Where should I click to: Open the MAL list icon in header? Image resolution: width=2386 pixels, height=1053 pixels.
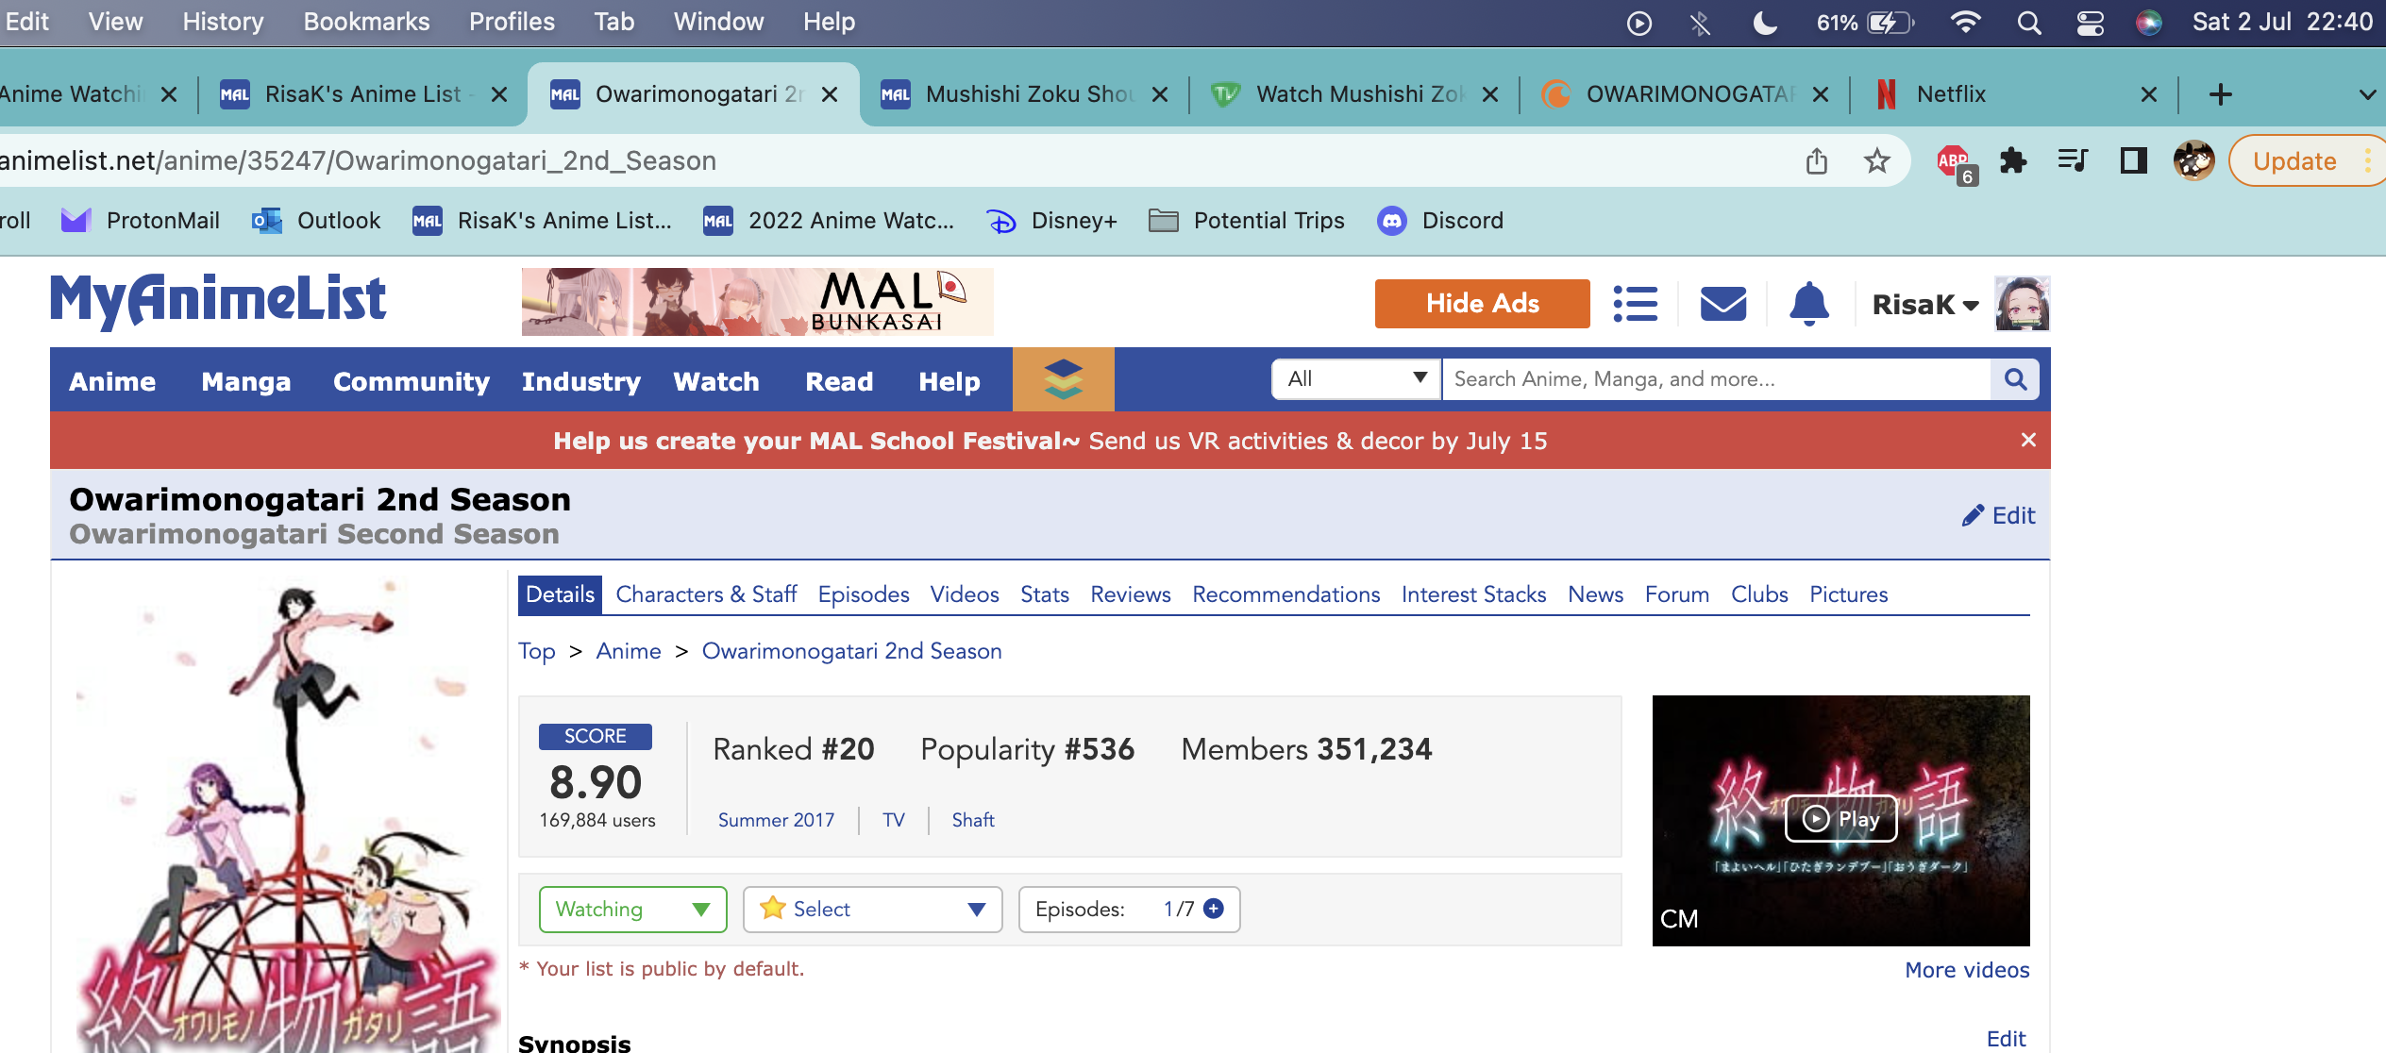pos(1635,304)
